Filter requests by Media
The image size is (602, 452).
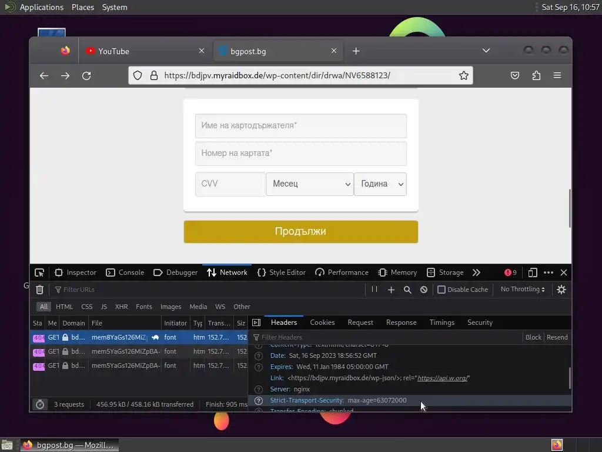pyautogui.click(x=198, y=307)
